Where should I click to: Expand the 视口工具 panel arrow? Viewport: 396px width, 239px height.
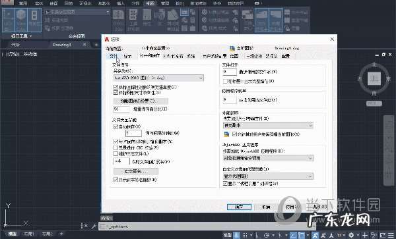(x=31, y=36)
